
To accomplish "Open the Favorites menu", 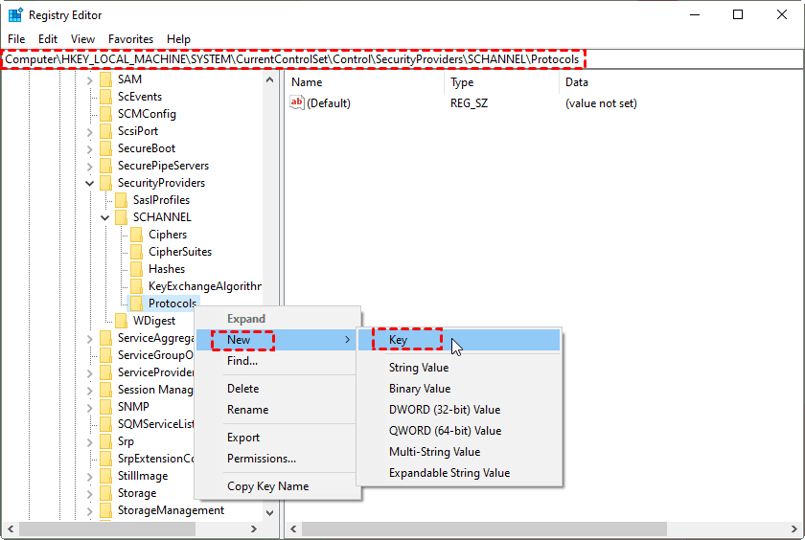I will [x=130, y=39].
